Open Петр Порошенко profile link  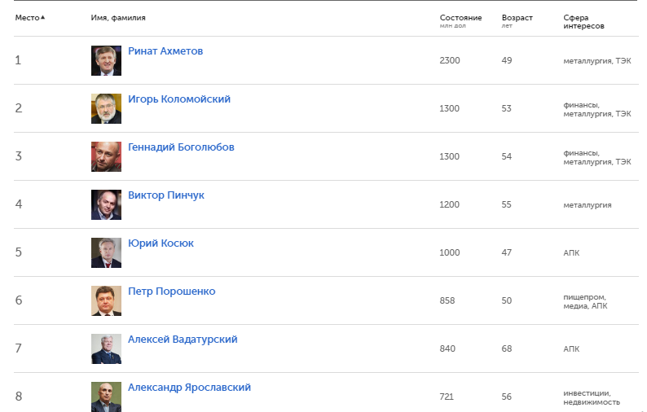tap(171, 291)
